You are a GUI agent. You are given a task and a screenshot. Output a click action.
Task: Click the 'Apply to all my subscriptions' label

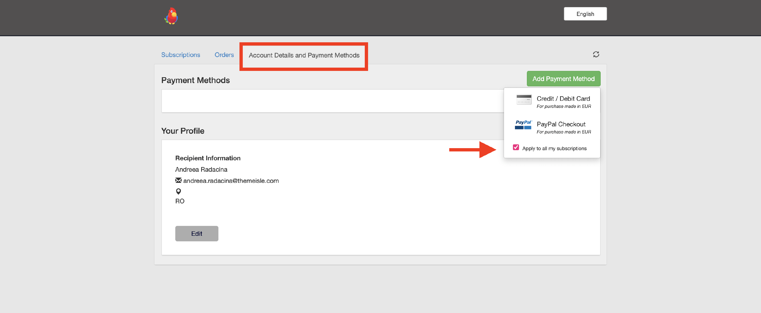554,148
